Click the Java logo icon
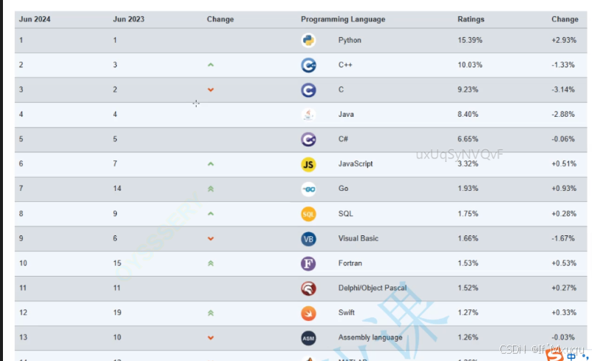592x361 pixels. click(308, 115)
